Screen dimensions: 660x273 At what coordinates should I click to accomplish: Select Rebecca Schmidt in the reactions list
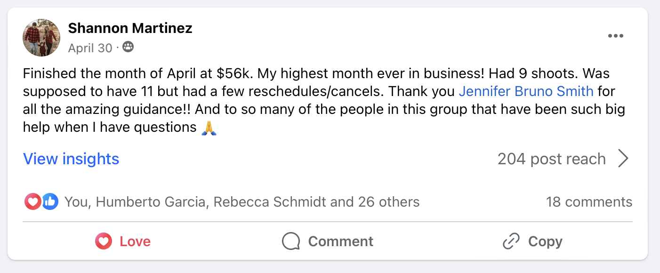point(270,202)
